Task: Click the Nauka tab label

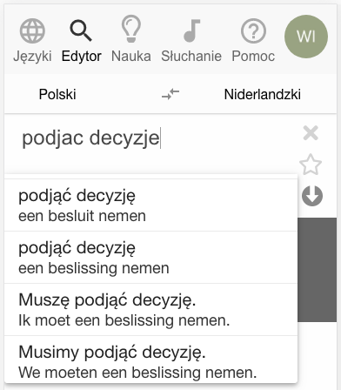Action: (131, 56)
